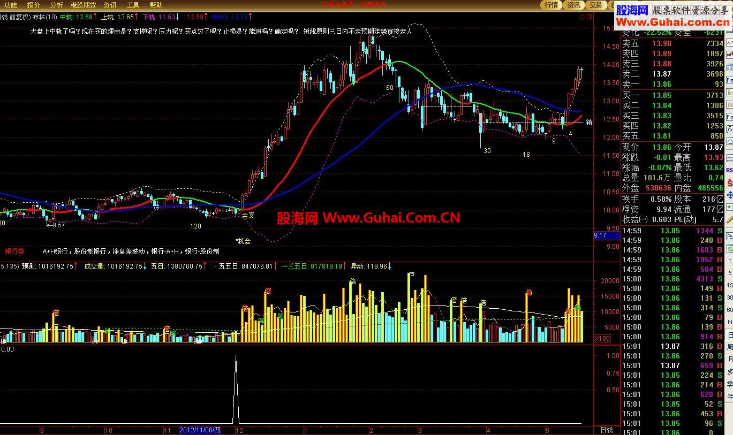This screenshot has width=733, height=435.
Task: Click the 五日 1380700.75 label
Action: [178, 266]
